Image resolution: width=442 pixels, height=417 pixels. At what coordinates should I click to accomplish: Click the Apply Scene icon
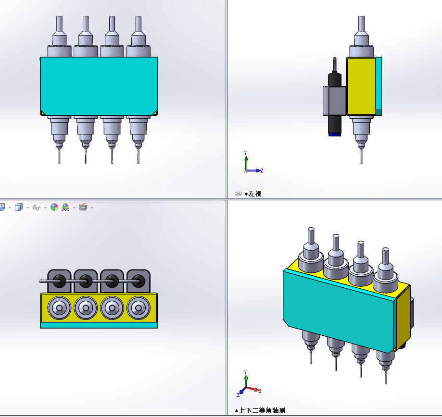[65, 207]
